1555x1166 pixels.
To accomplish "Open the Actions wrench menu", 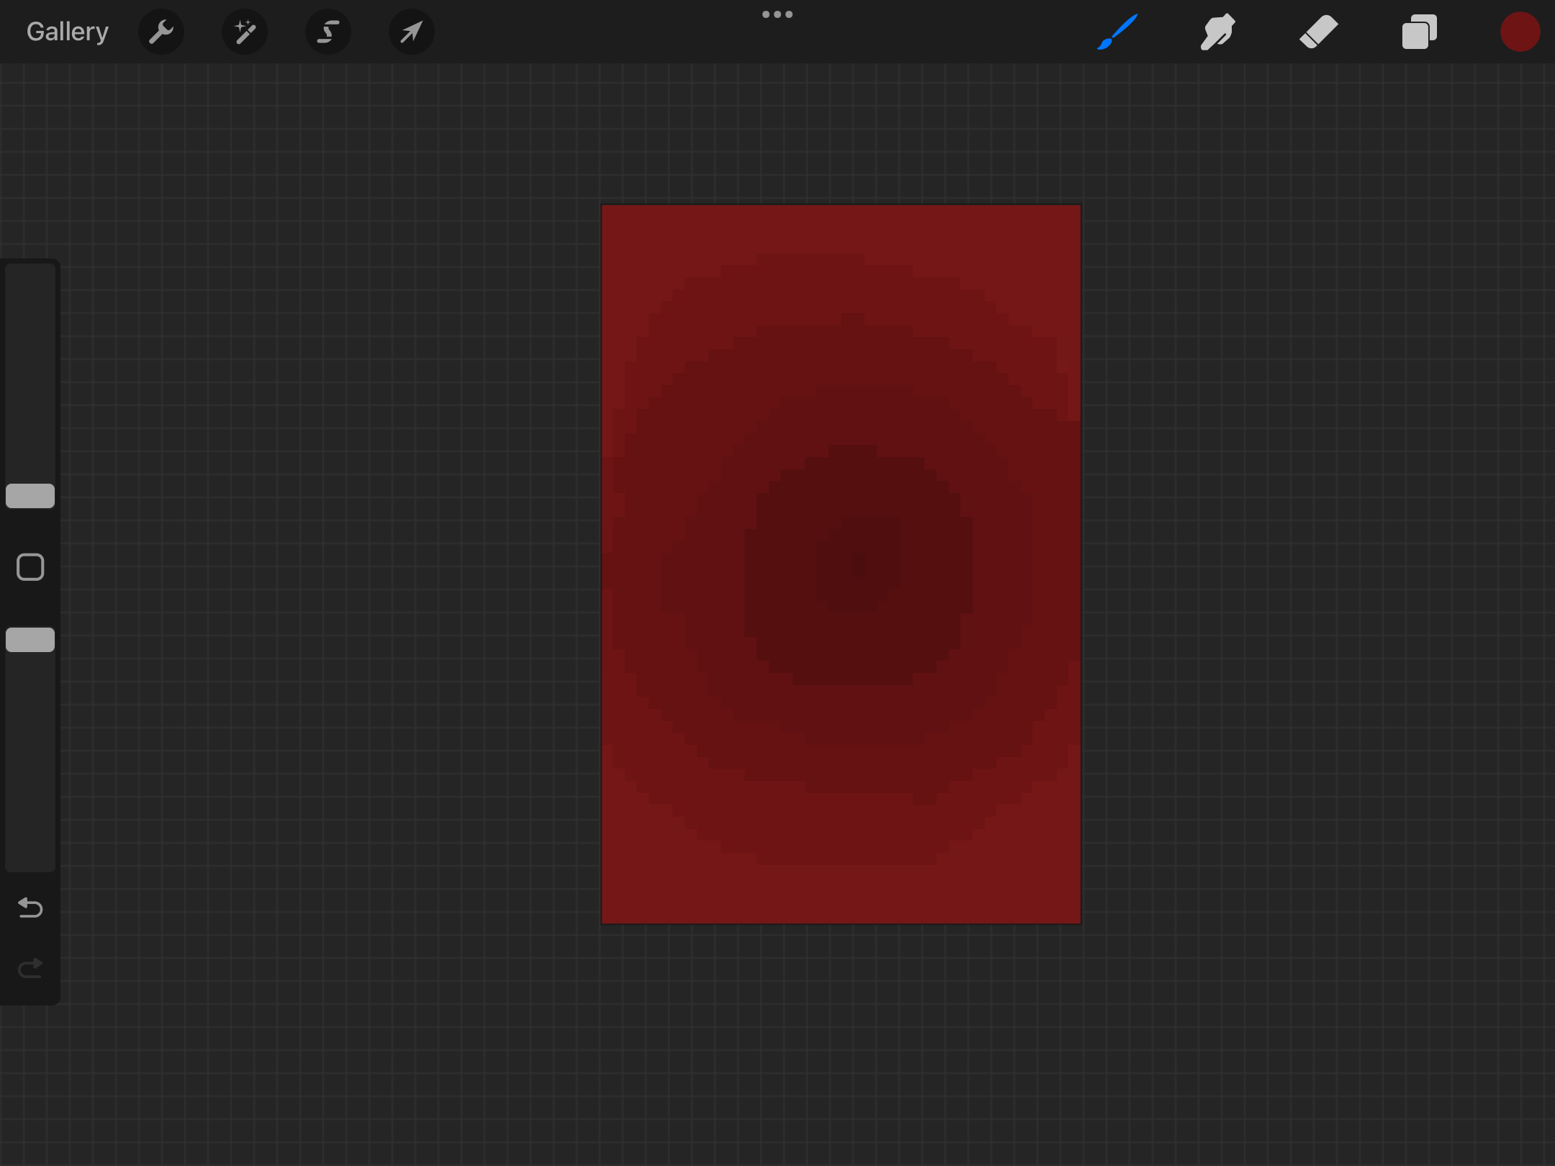I will click(161, 32).
